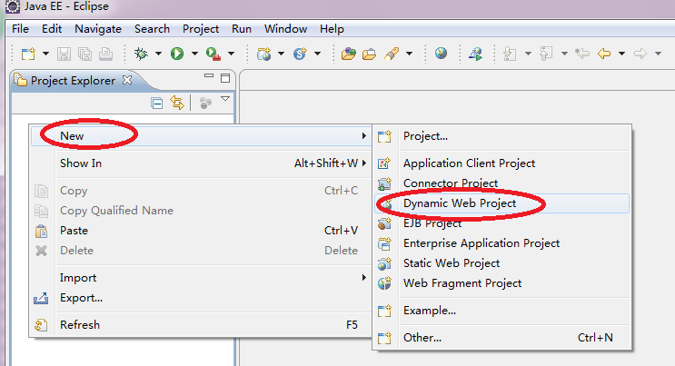Open the Navigate menu
Viewport: 675px width, 366px height.
point(98,29)
